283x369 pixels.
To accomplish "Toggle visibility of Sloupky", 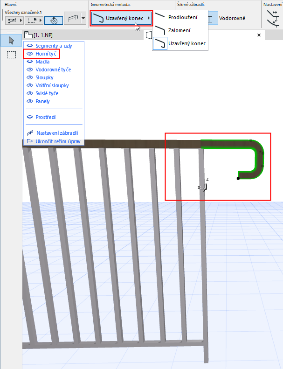I will [30, 77].
